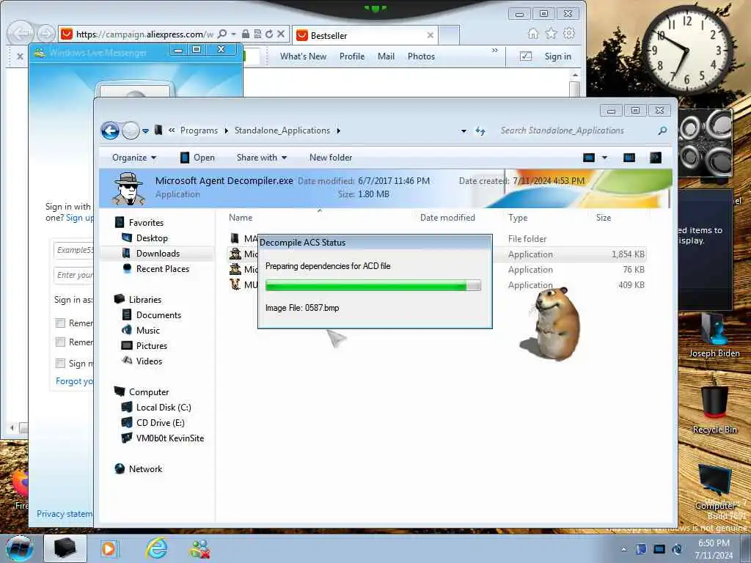Open the Videos library
This screenshot has height=563, width=751.
(149, 361)
